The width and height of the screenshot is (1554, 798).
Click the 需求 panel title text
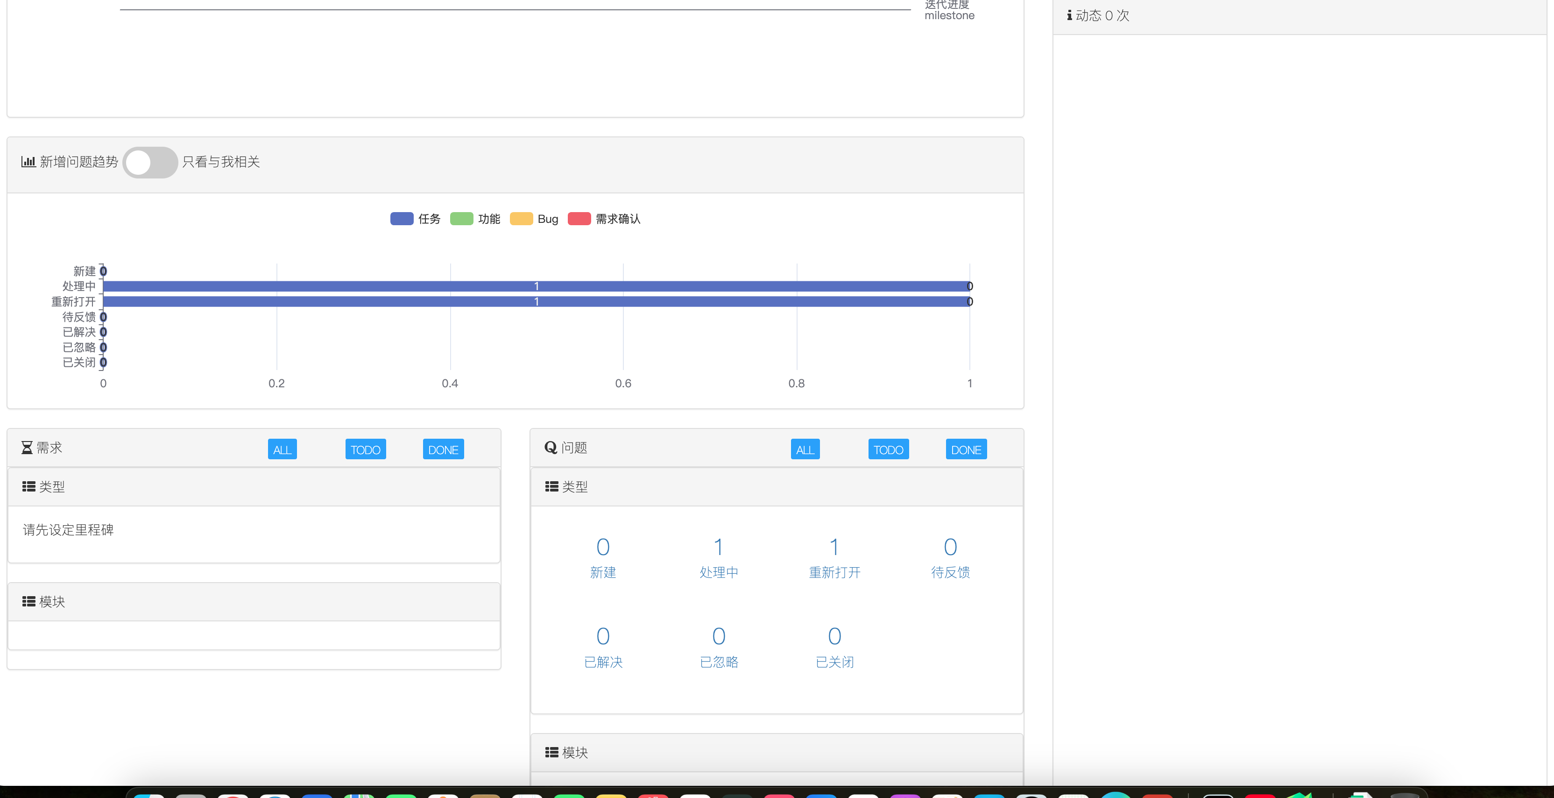(x=49, y=448)
